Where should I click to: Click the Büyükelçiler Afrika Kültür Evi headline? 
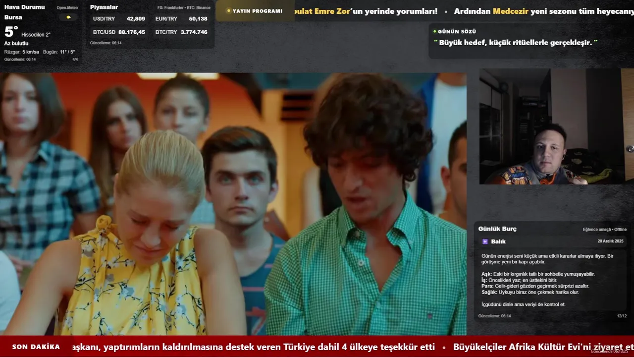click(x=543, y=347)
